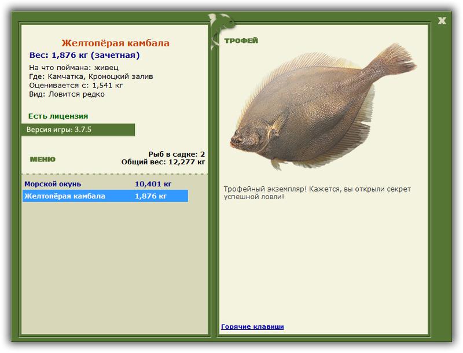This screenshot has height=353, width=463.
Task: Click the Оценивается с: 1,541 кг text
Action: pyautogui.click(x=76, y=85)
